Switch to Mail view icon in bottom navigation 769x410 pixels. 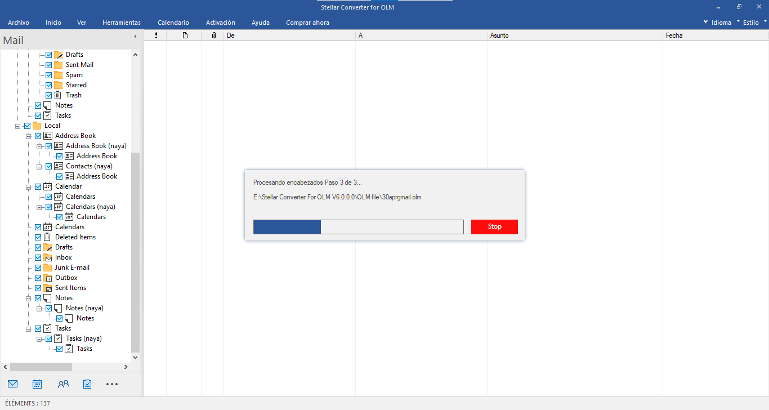[x=12, y=384]
